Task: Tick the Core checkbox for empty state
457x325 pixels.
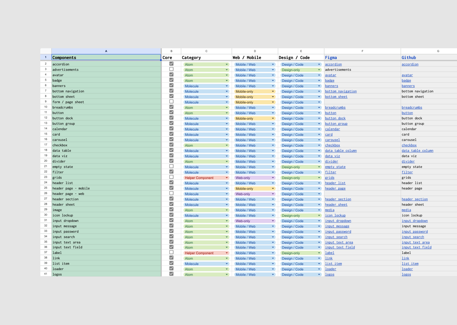Action: [171, 166]
